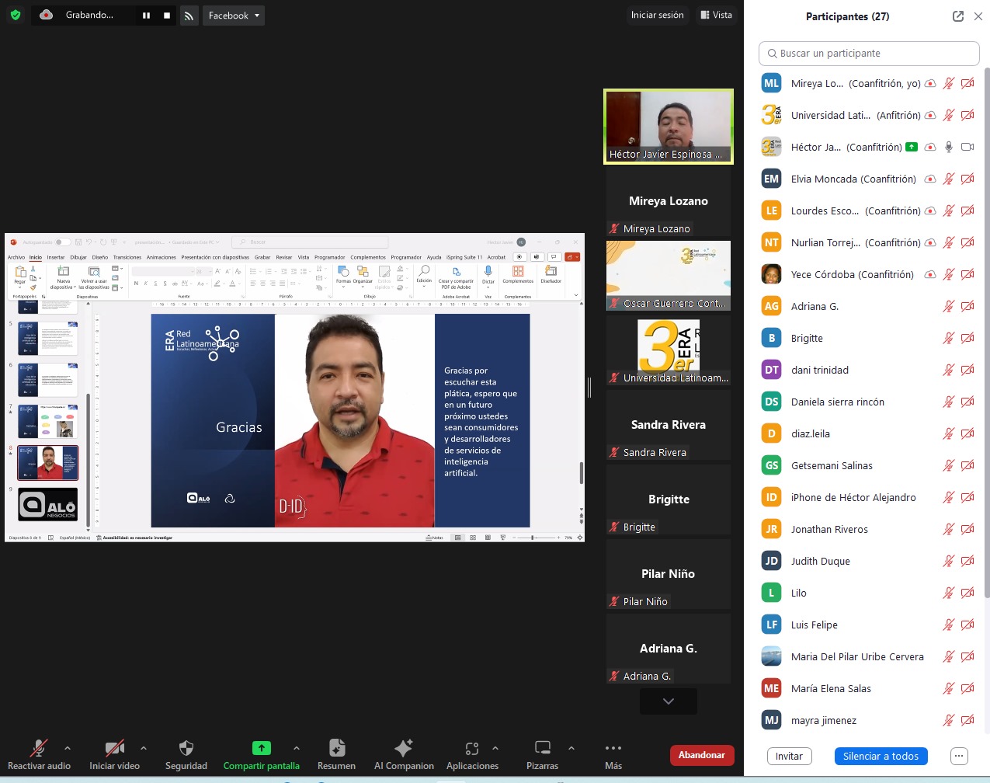Show more video tiles with down chevron
The width and height of the screenshot is (990, 783).
tap(668, 701)
